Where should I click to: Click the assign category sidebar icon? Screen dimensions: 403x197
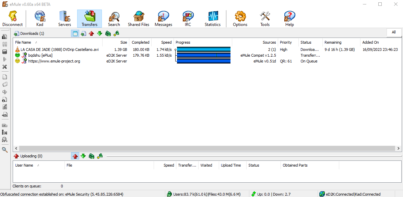(x=4, y=125)
